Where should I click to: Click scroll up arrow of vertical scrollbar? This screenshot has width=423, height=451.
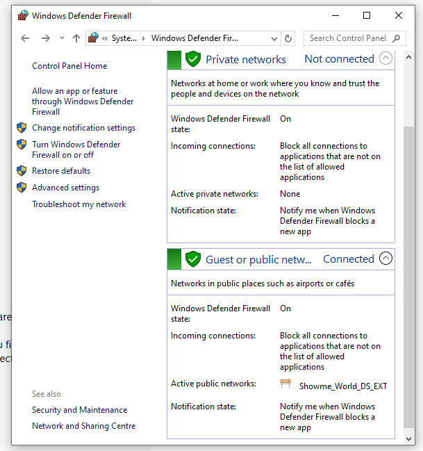(x=408, y=57)
